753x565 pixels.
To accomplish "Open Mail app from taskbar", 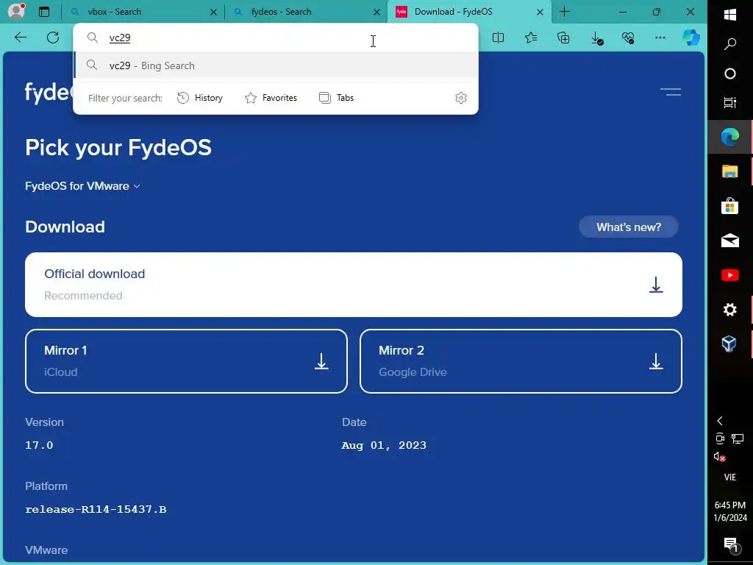I will tap(730, 241).
